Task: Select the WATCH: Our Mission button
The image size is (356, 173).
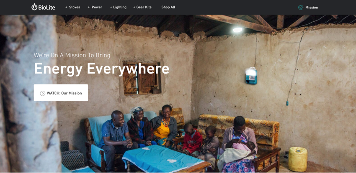Action: click(x=61, y=93)
